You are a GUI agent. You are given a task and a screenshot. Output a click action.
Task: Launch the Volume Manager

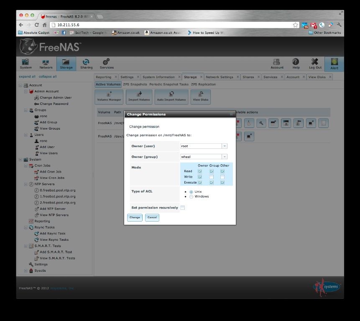tap(109, 97)
